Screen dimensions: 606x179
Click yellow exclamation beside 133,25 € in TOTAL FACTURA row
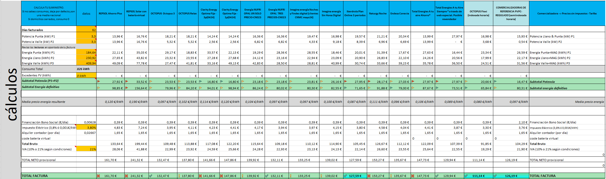(291, 176)
